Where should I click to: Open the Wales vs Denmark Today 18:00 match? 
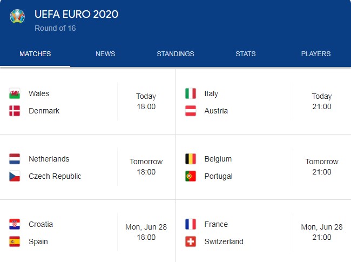87,102
